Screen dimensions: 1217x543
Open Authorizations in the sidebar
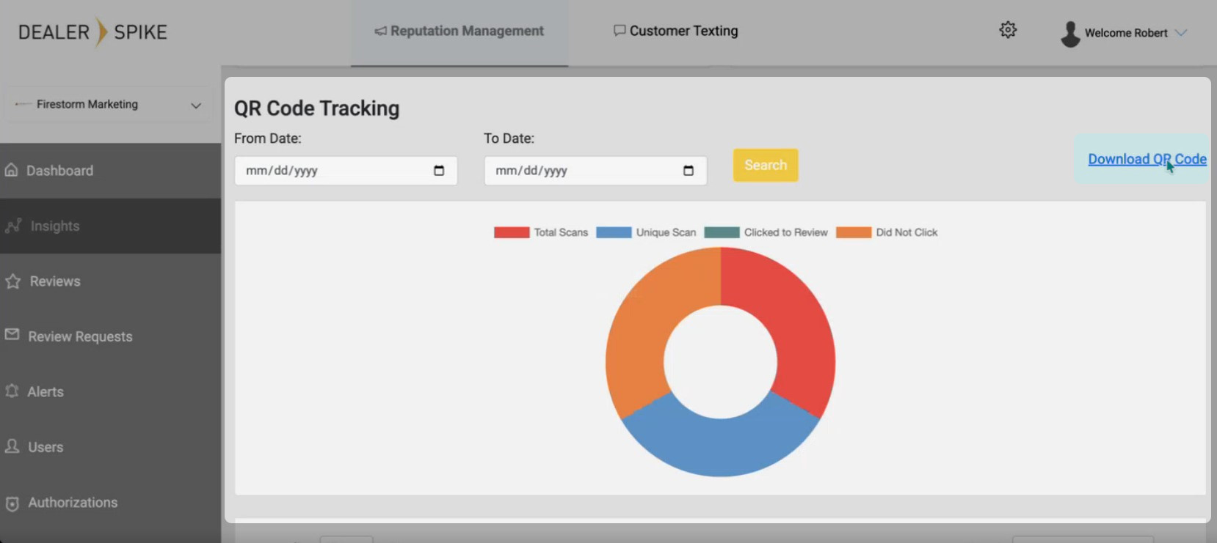coord(110,503)
